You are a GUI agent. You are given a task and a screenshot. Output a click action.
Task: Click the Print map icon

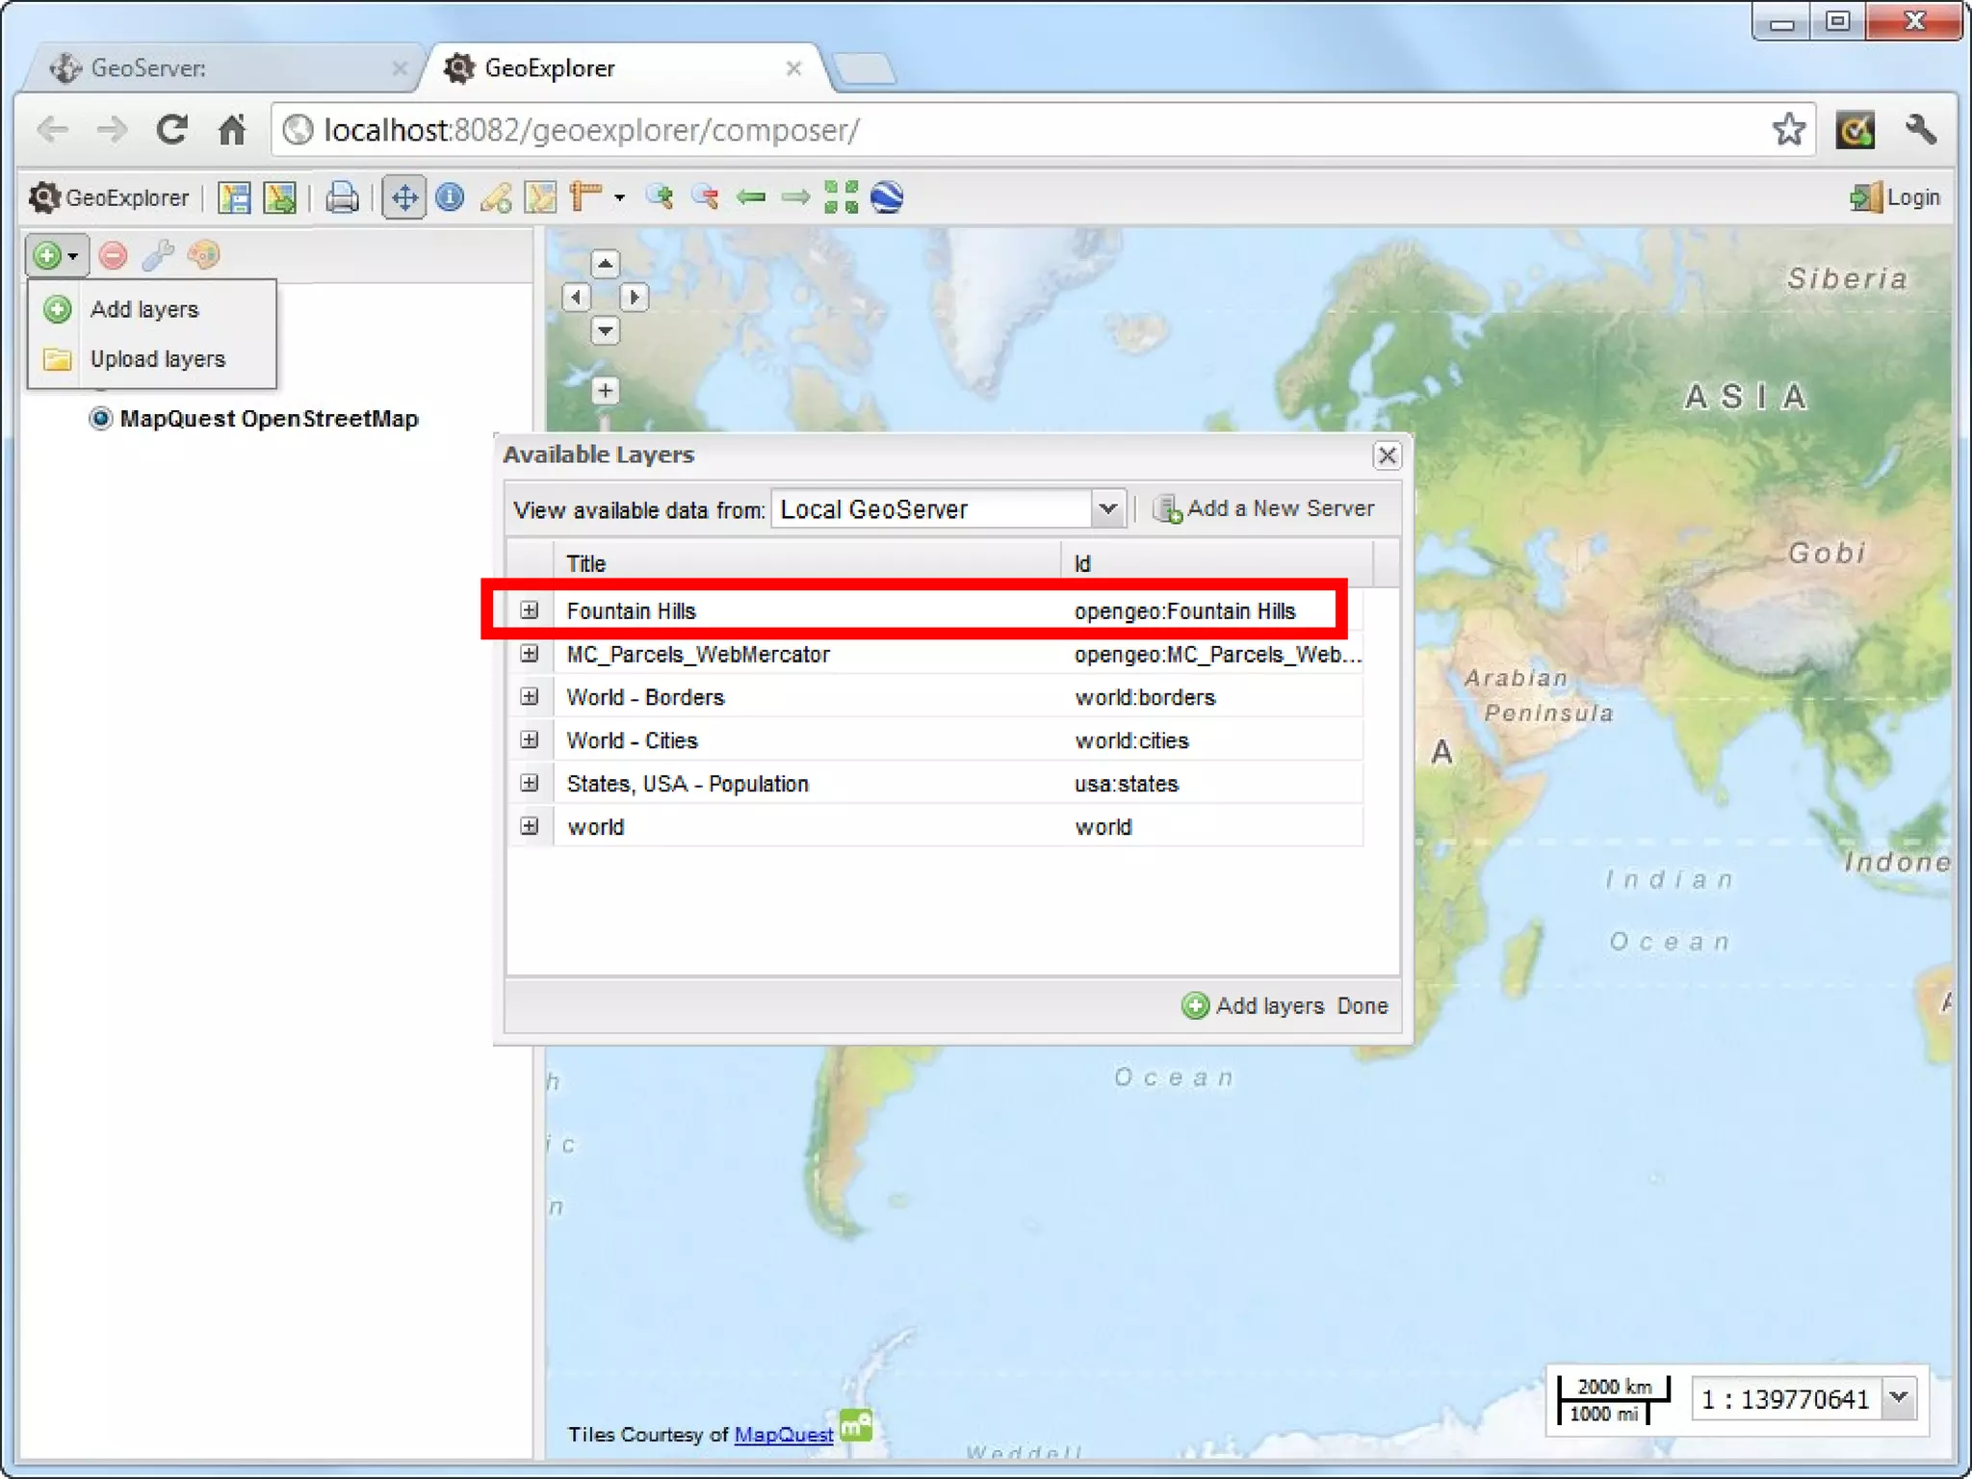342,197
